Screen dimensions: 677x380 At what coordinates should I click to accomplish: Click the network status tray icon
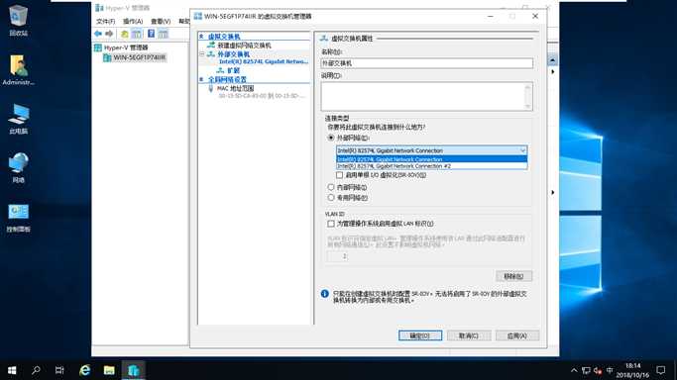[586, 370]
